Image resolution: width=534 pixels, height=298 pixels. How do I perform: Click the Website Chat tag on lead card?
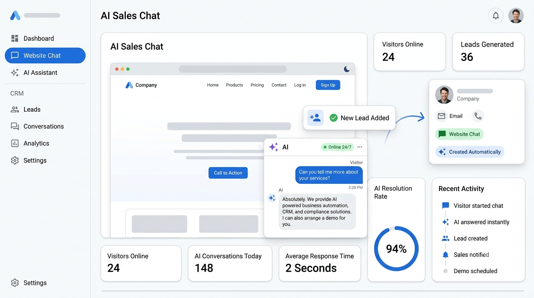(x=459, y=134)
